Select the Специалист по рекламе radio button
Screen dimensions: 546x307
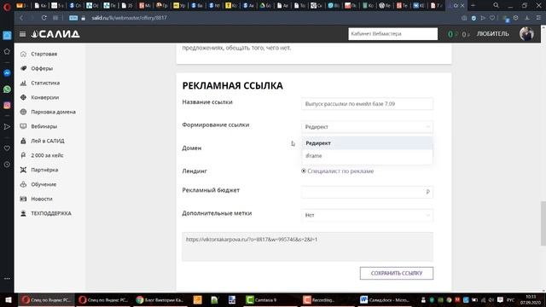(304, 171)
